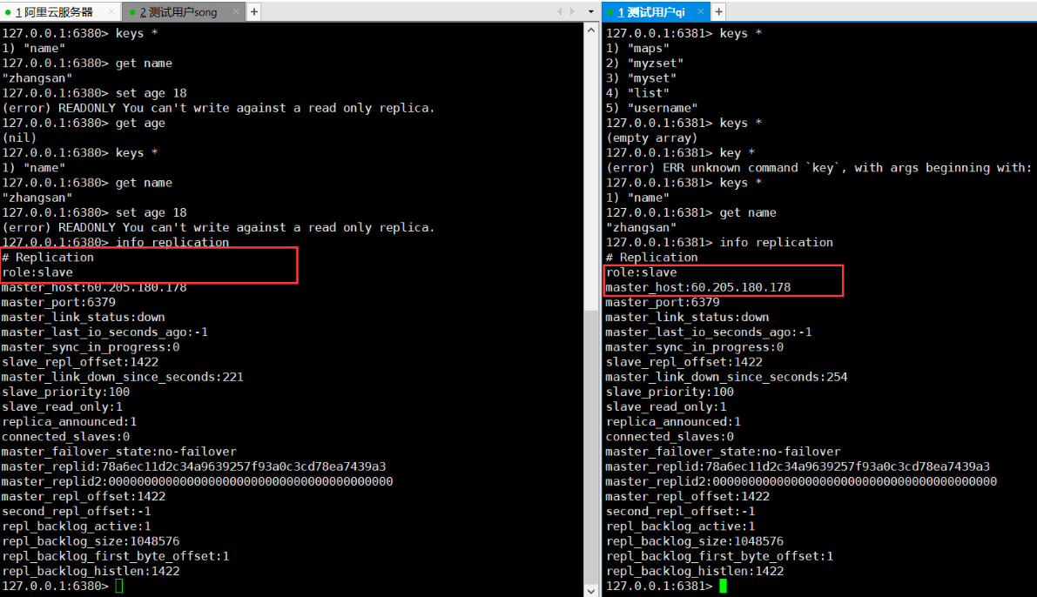Add new tab in left pane
The width and height of the screenshot is (1037, 597).
tap(254, 12)
